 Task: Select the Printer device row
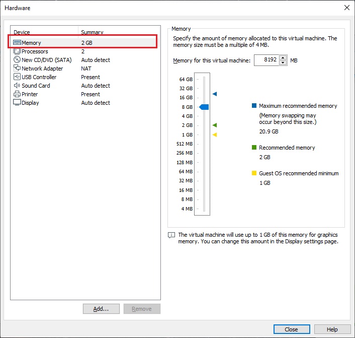[85, 94]
